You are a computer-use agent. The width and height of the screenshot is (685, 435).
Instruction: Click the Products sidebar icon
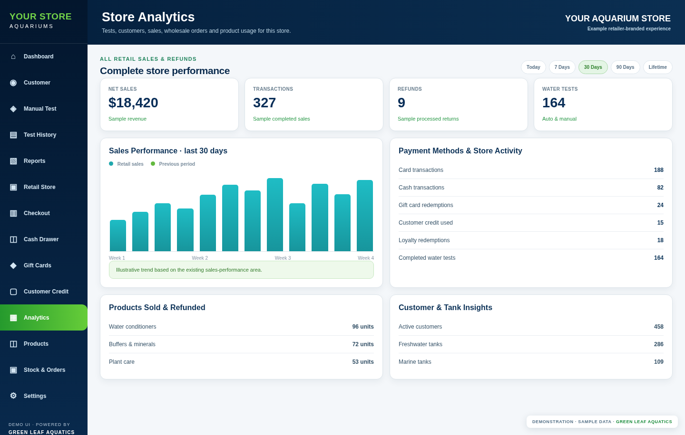[x=13, y=344]
